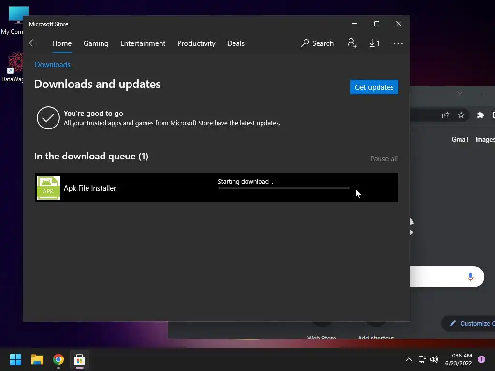This screenshot has height=371, width=495.
Task: Open the Entertainment tab
Action: tap(143, 43)
